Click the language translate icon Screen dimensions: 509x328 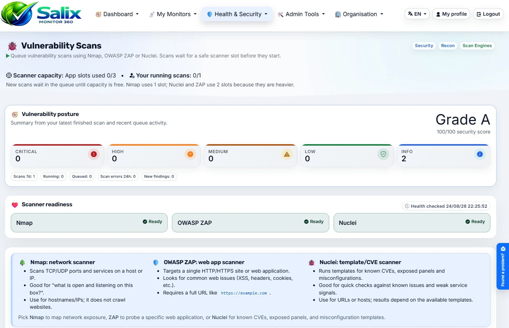pyautogui.click(x=410, y=14)
